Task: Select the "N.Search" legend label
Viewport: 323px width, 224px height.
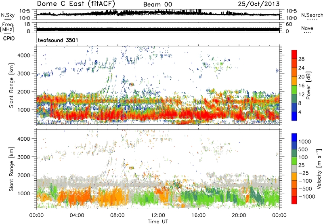Action: click(x=312, y=15)
